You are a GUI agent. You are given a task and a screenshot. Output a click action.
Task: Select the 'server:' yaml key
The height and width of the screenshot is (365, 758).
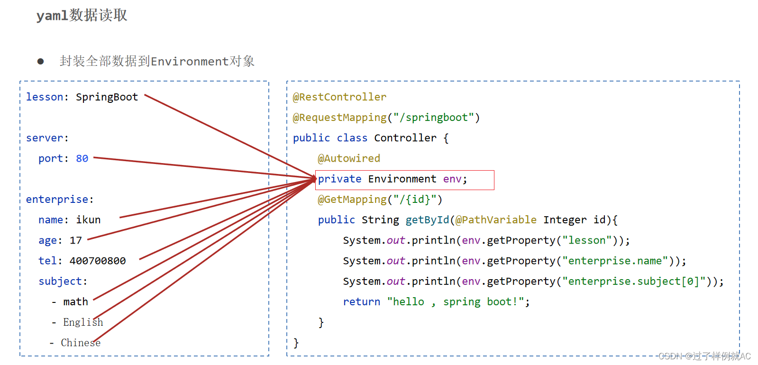click(x=47, y=138)
